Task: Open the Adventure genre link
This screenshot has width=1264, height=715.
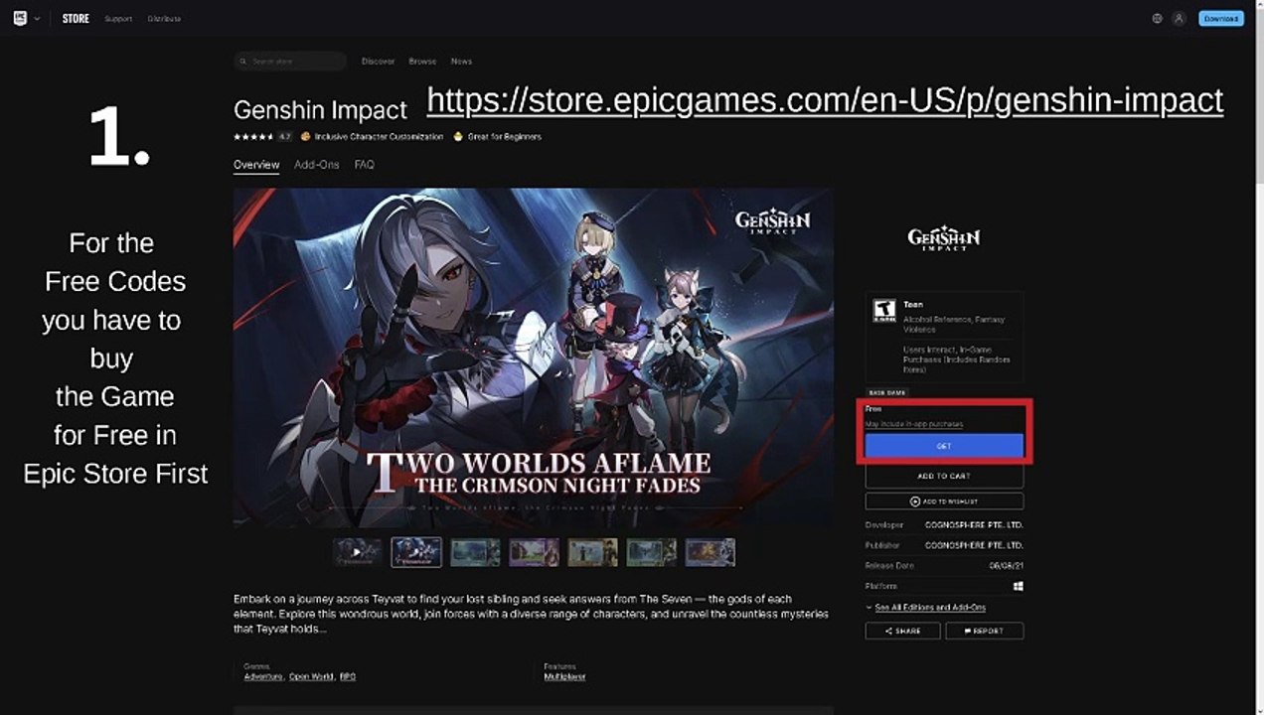Action: 263,676
